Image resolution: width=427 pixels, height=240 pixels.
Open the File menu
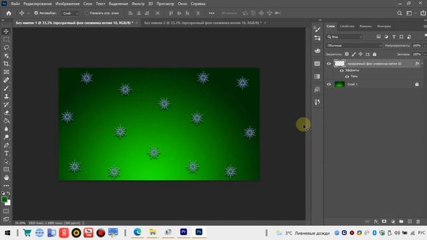coord(15,4)
